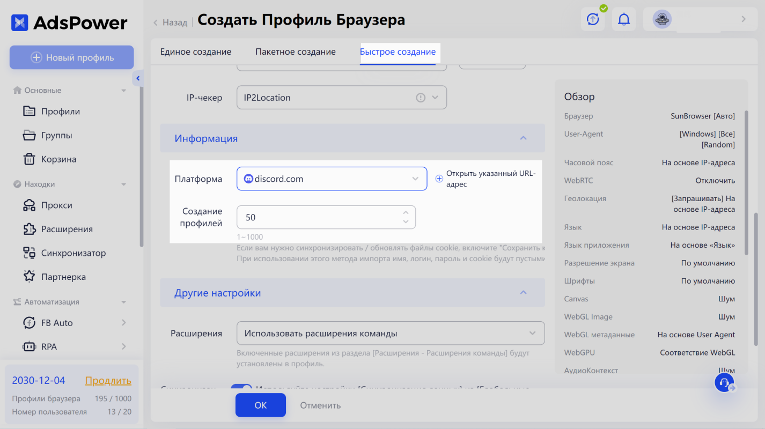765x429 pixels.
Task: Click the WebRTC Отключить value in Обзор
Action: coord(715,180)
